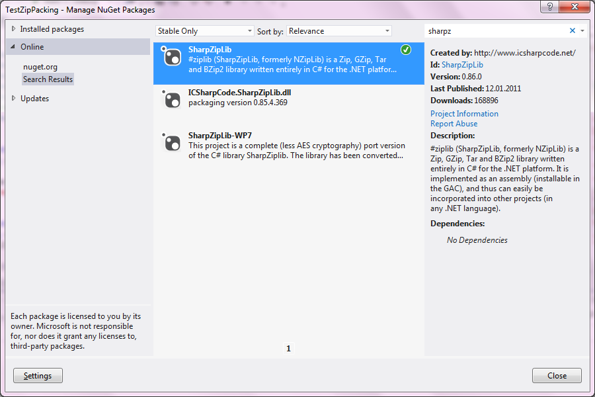Click the SharpZipLib Id link

point(461,64)
